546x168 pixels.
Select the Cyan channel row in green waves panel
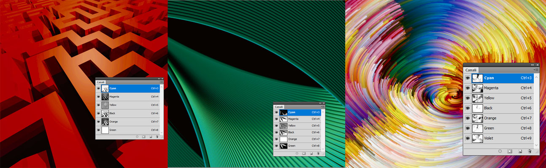point(298,112)
